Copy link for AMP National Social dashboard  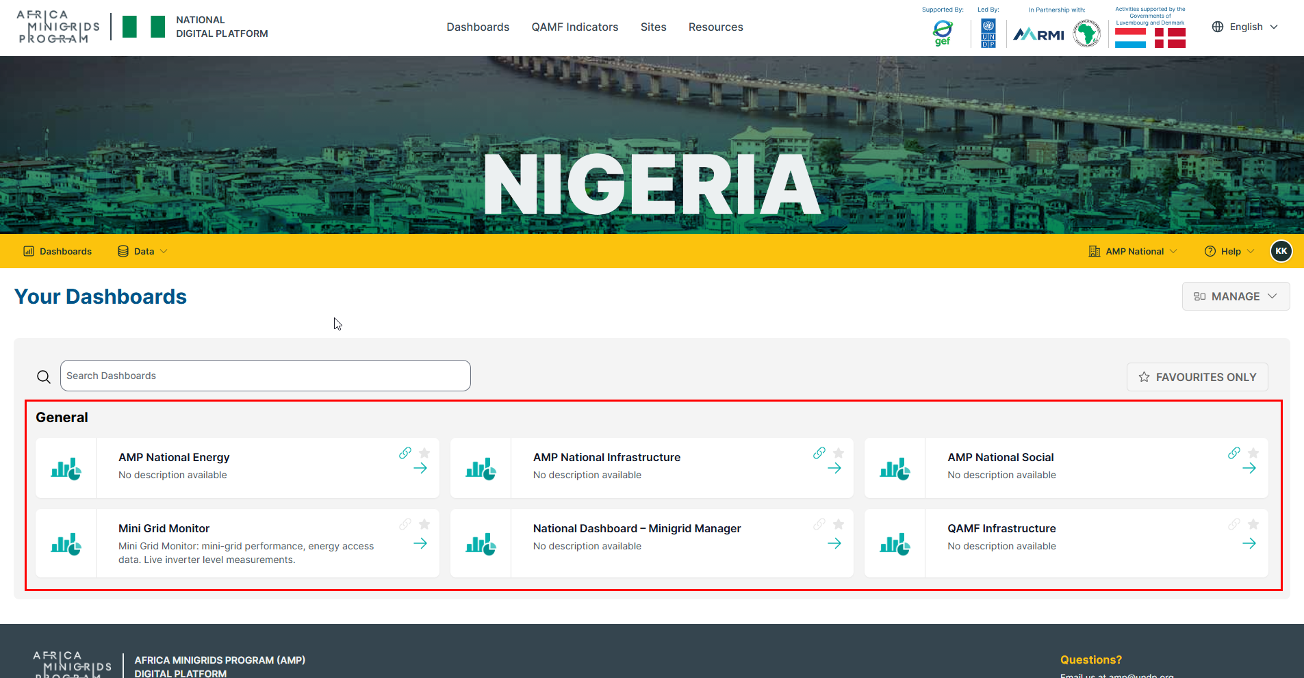[x=1234, y=453]
